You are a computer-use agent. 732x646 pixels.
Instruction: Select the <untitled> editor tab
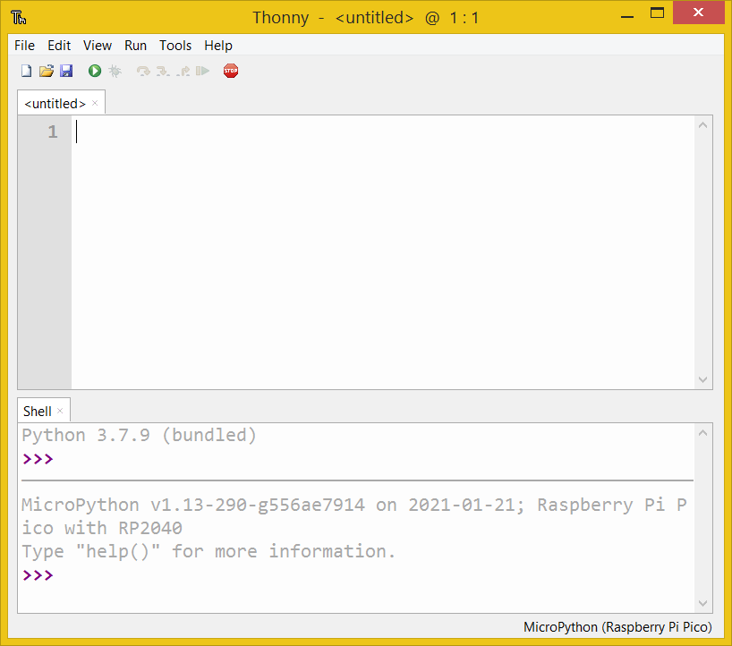55,104
